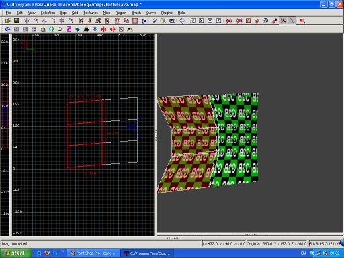344x258 pixels.
Task: Toggle the scale Z axis lock
Action: click(219, 21)
